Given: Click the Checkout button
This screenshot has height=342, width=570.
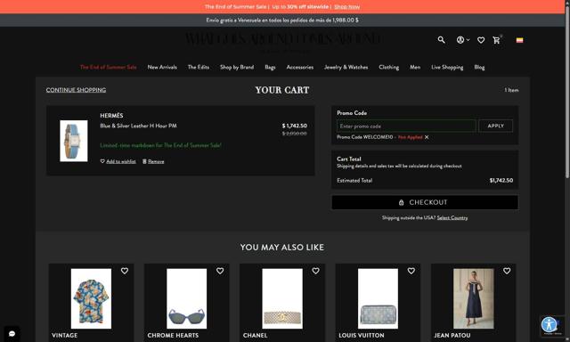Looking at the screenshot, I should coord(425,202).
